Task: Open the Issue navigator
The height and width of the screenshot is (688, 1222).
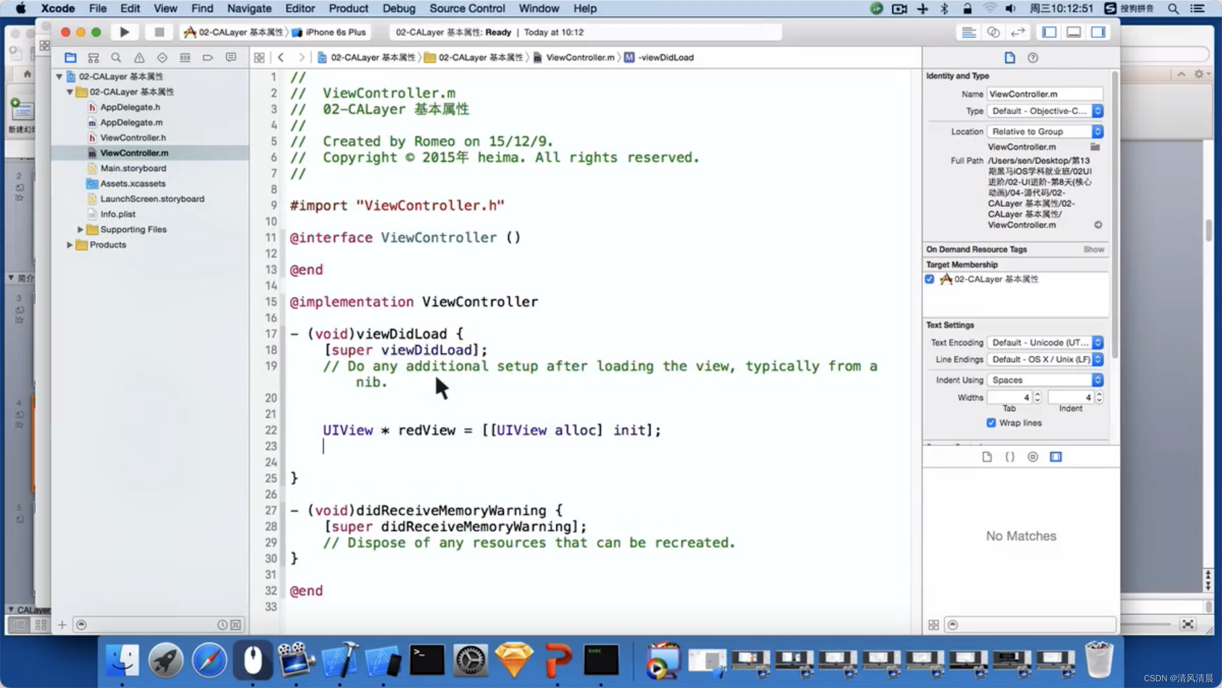Action: 139,58
